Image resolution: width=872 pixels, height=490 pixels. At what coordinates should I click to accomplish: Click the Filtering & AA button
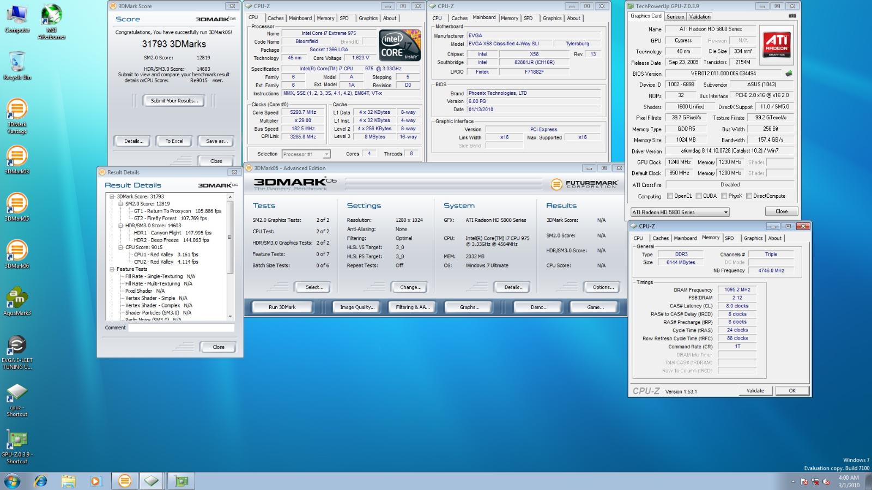click(x=413, y=307)
